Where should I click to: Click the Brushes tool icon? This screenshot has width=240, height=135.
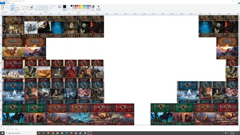pyautogui.click(x=31, y=7)
